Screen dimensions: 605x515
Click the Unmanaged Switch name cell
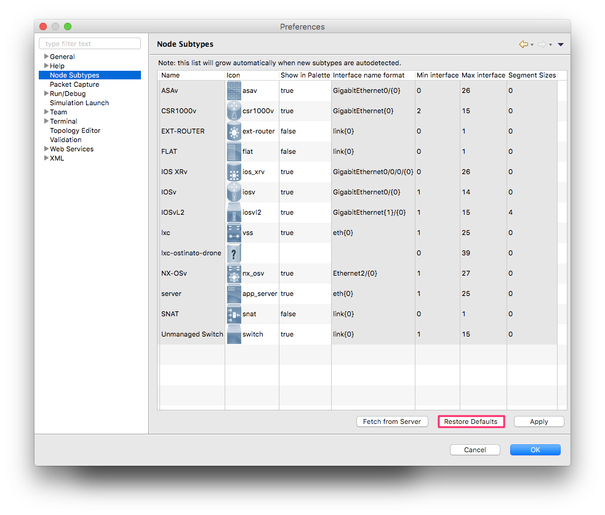[x=192, y=335]
